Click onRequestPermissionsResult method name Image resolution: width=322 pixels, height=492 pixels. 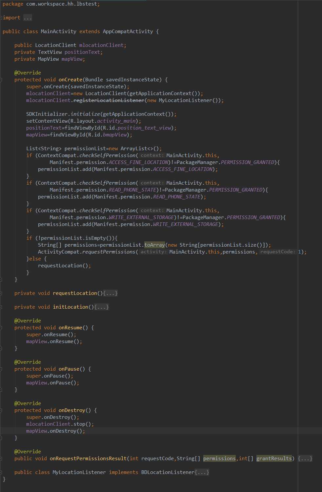[88, 459]
